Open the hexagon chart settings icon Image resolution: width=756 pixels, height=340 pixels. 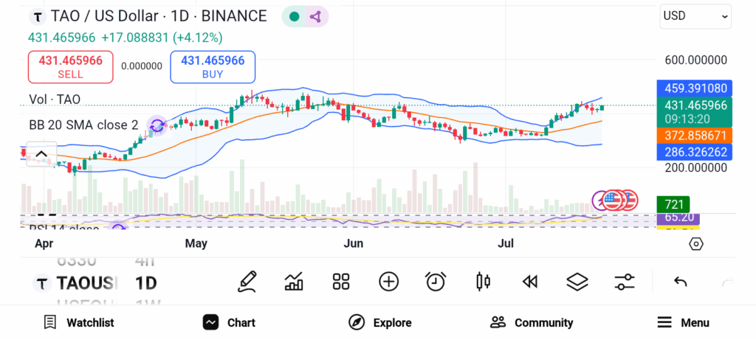click(696, 243)
